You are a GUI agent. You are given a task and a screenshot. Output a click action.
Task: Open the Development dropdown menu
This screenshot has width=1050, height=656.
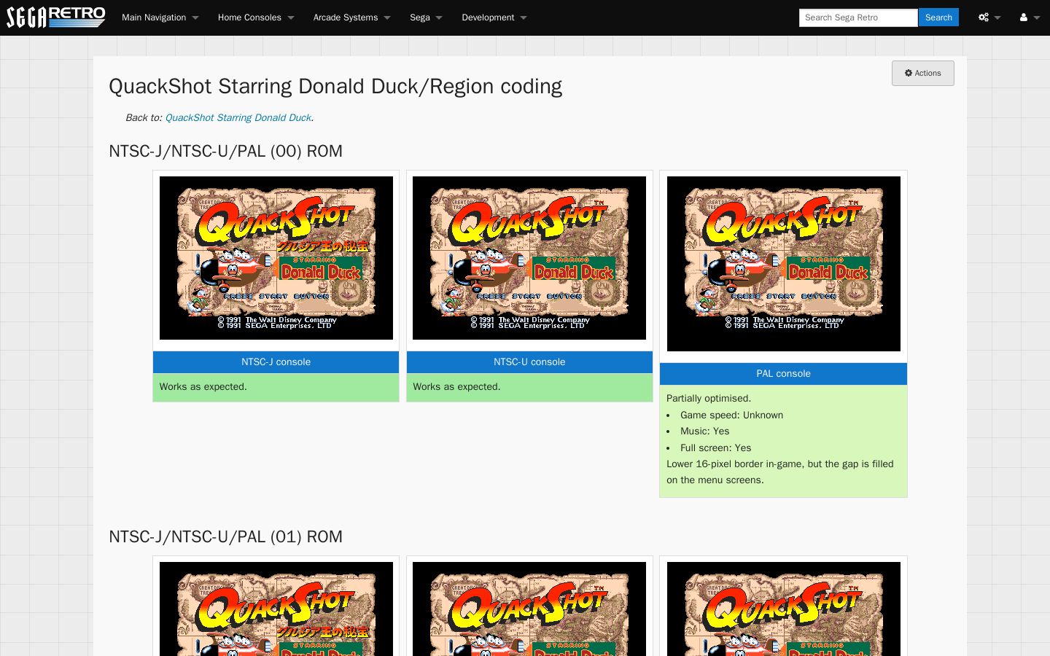coord(494,17)
